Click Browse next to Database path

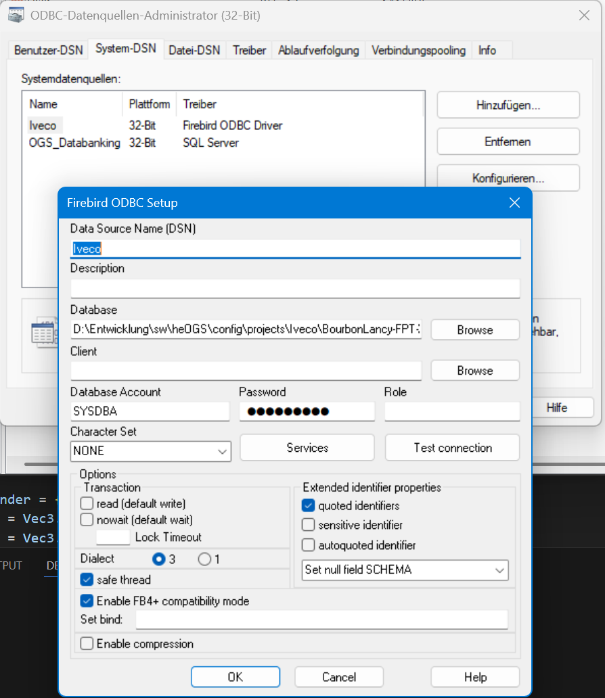(x=475, y=330)
